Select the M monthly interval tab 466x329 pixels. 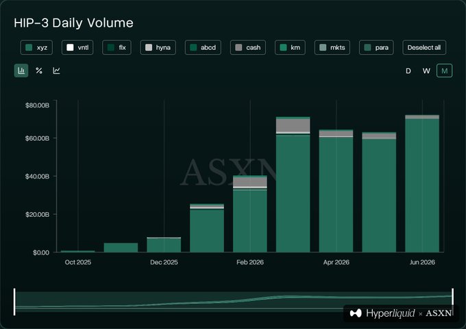click(x=444, y=71)
